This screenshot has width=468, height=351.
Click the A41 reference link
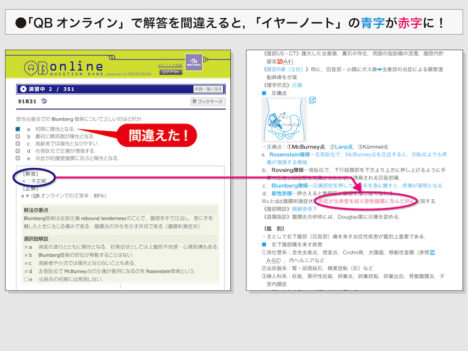pos(288,62)
